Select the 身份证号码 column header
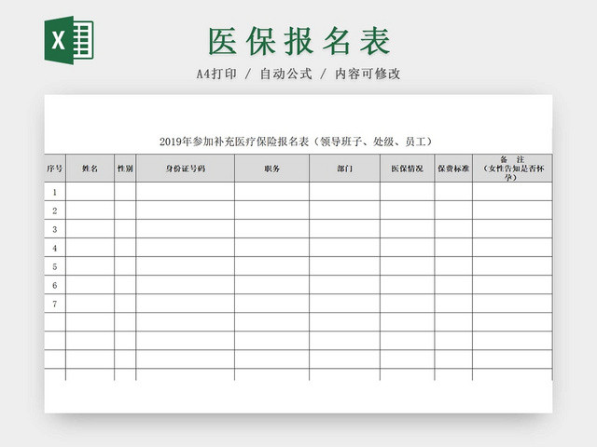Screen dimensions: 597x447 [185, 168]
